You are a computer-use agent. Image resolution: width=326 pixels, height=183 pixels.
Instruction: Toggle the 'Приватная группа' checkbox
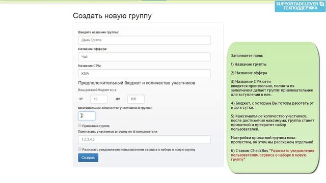79,126
